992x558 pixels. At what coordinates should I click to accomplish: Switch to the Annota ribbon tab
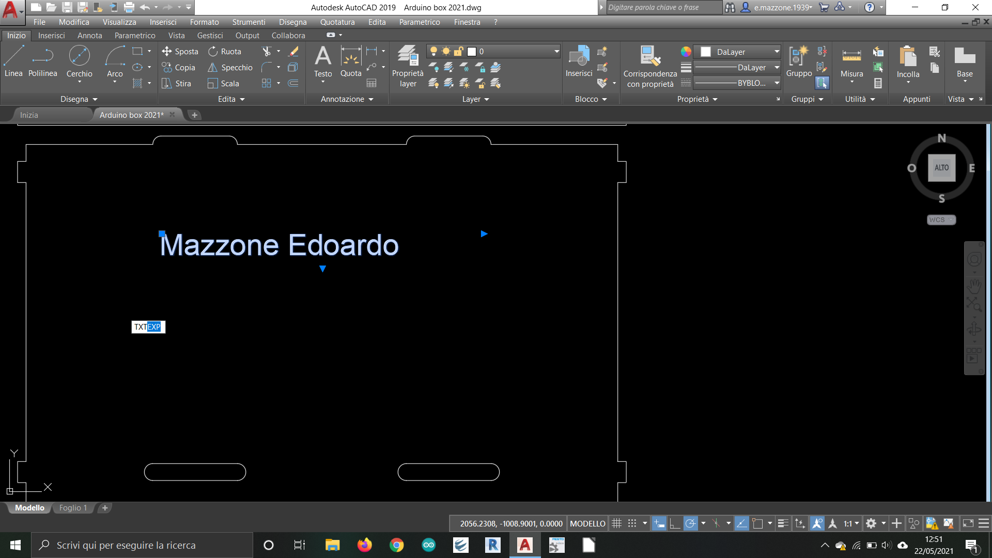(89, 36)
